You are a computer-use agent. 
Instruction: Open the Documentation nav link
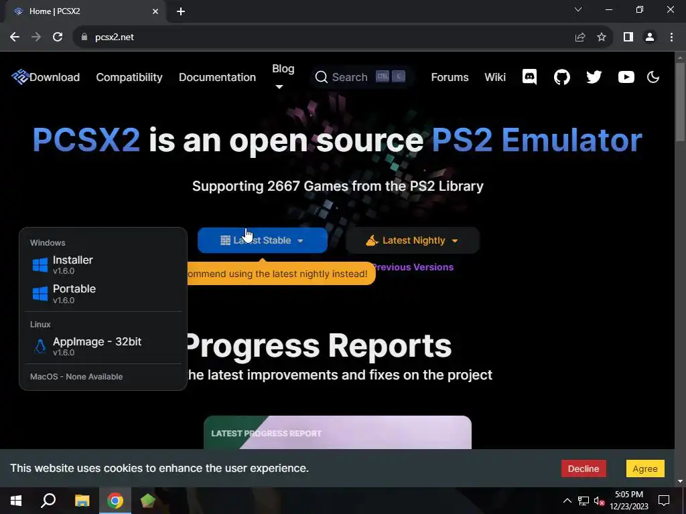[217, 78]
